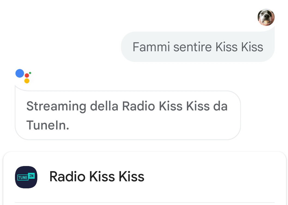Click the large blue Assistant dot
288x205 pixels.
tap(20, 73)
